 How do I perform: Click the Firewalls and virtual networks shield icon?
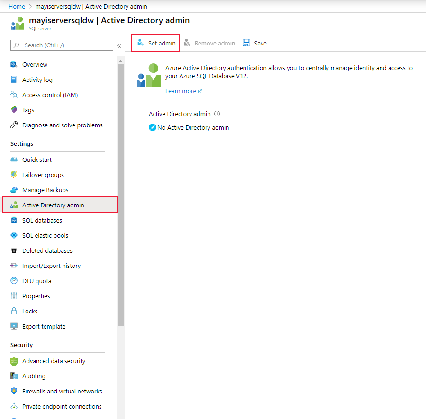(14, 391)
